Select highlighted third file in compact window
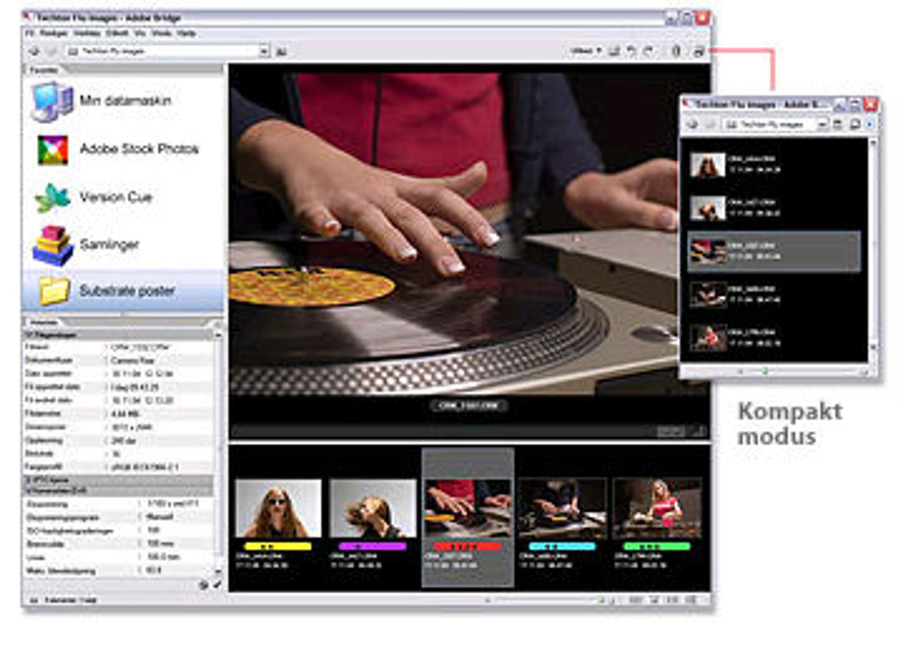The height and width of the screenshot is (655, 918). pyautogui.click(x=774, y=252)
